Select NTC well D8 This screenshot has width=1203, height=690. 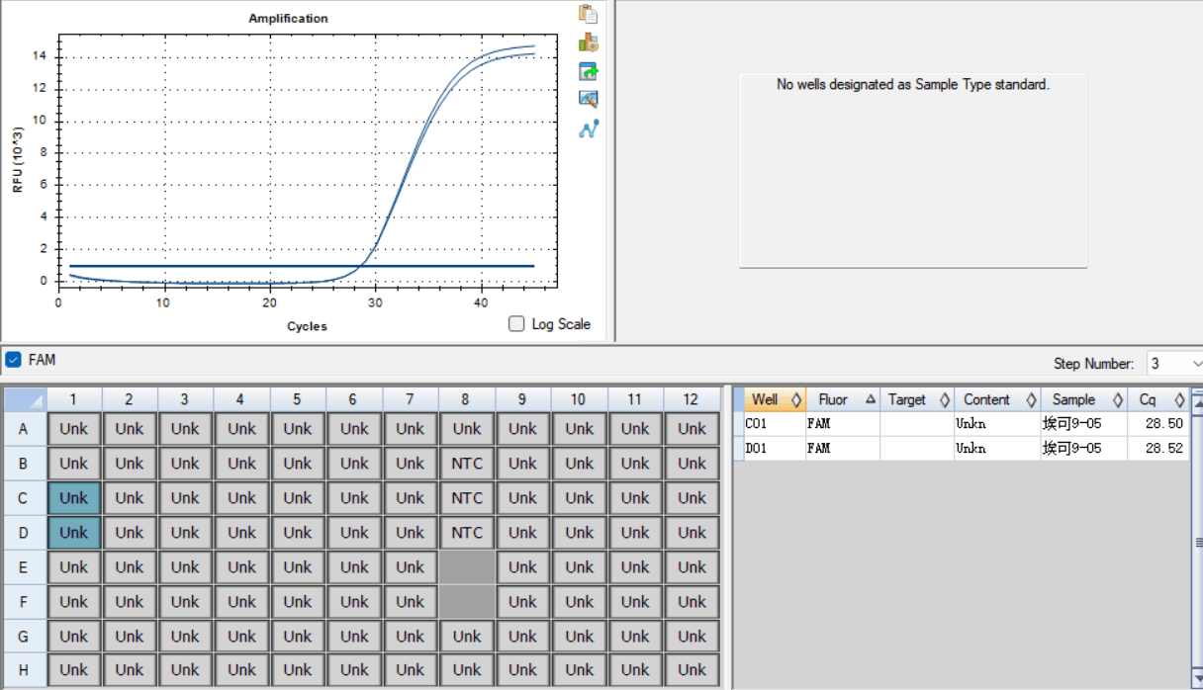point(466,533)
